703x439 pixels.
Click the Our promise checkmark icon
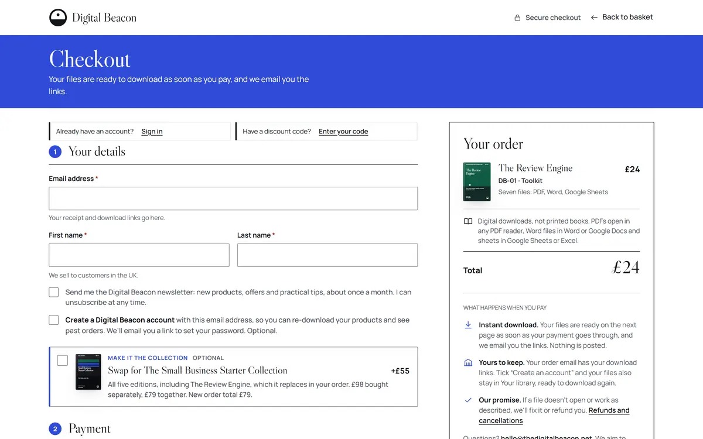coord(468,400)
